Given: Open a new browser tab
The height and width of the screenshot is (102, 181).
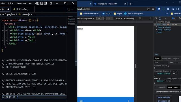Looking at the screenshot, I should coord(131,4).
